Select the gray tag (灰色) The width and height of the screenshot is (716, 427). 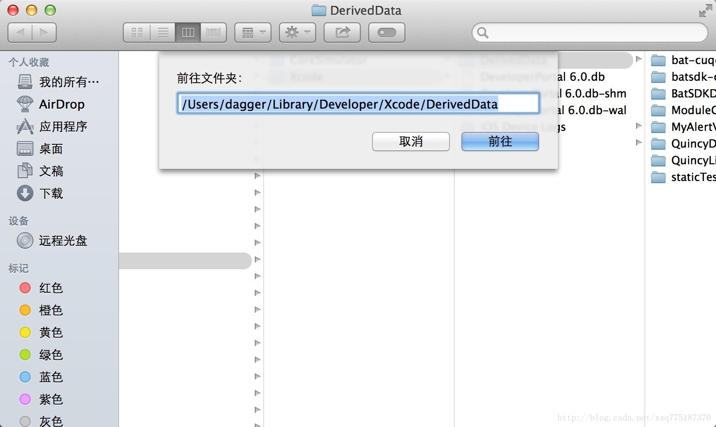point(41,421)
